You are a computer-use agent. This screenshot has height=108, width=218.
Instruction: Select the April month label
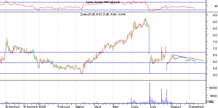[98, 107]
